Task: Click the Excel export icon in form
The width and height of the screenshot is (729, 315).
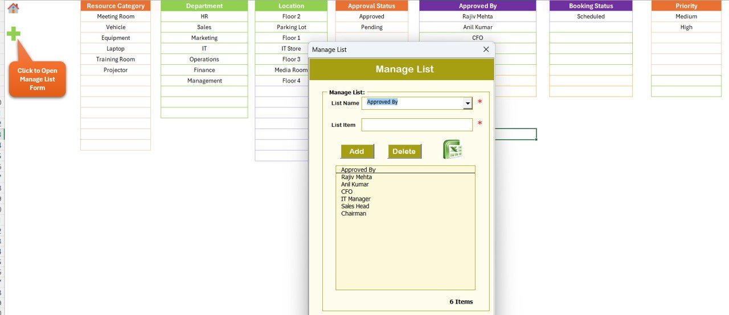Action: click(x=452, y=150)
